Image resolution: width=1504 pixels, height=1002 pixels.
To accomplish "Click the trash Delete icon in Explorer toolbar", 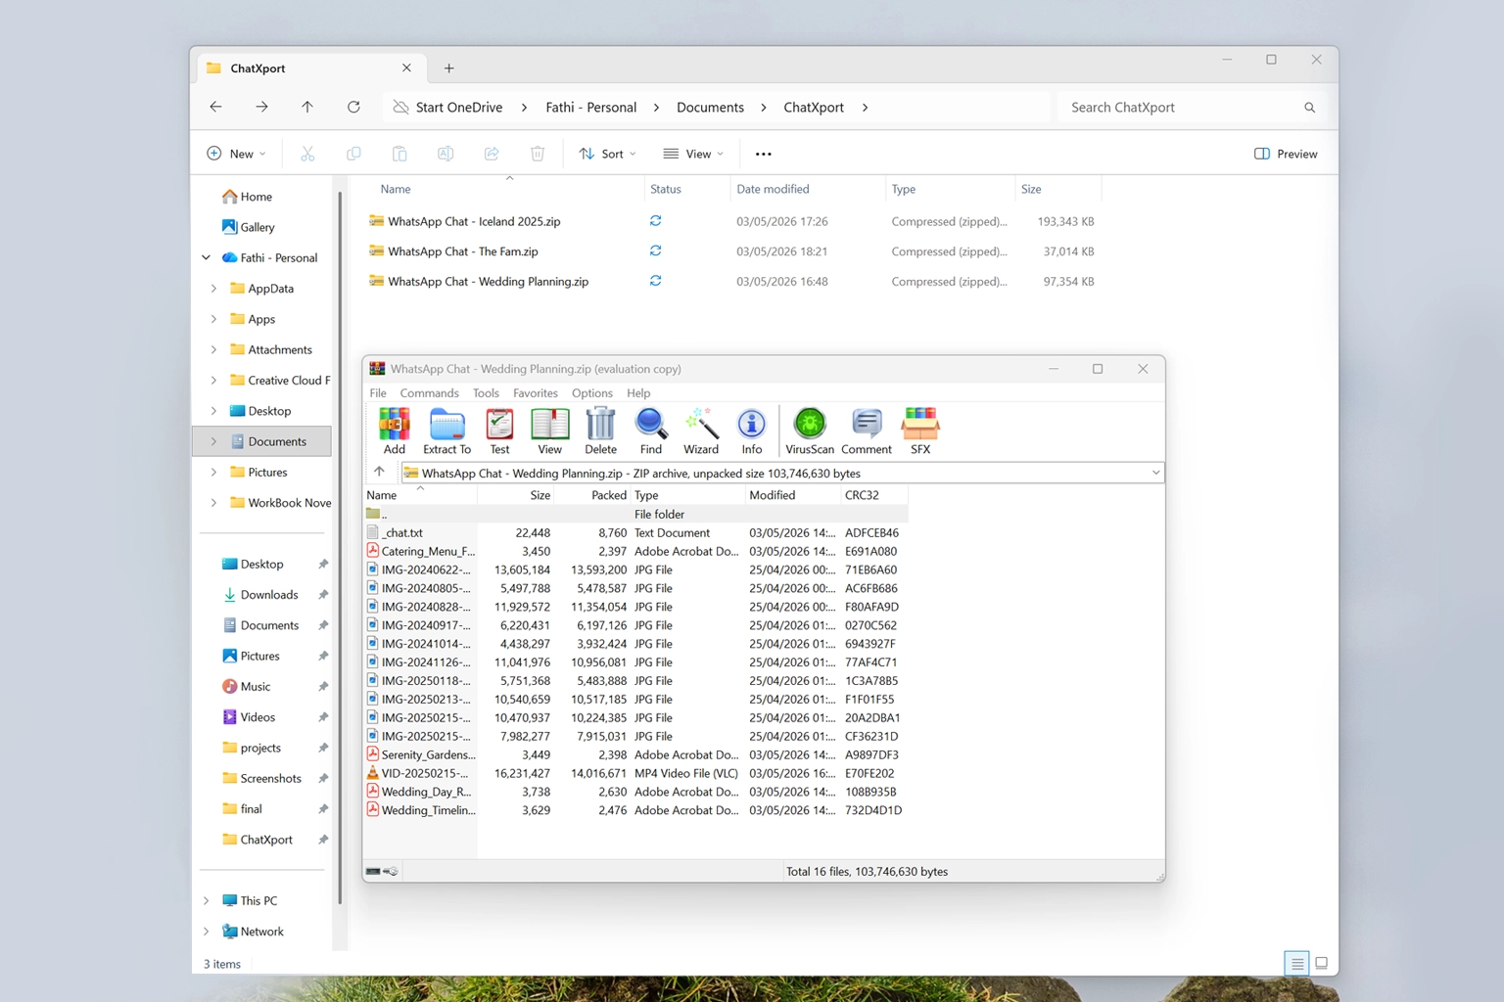I will coord(538,154).
